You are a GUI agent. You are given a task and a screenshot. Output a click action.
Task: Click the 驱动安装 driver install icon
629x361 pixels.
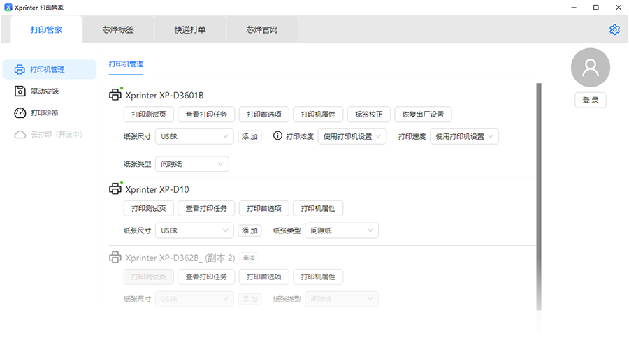[x=20, y=91]
